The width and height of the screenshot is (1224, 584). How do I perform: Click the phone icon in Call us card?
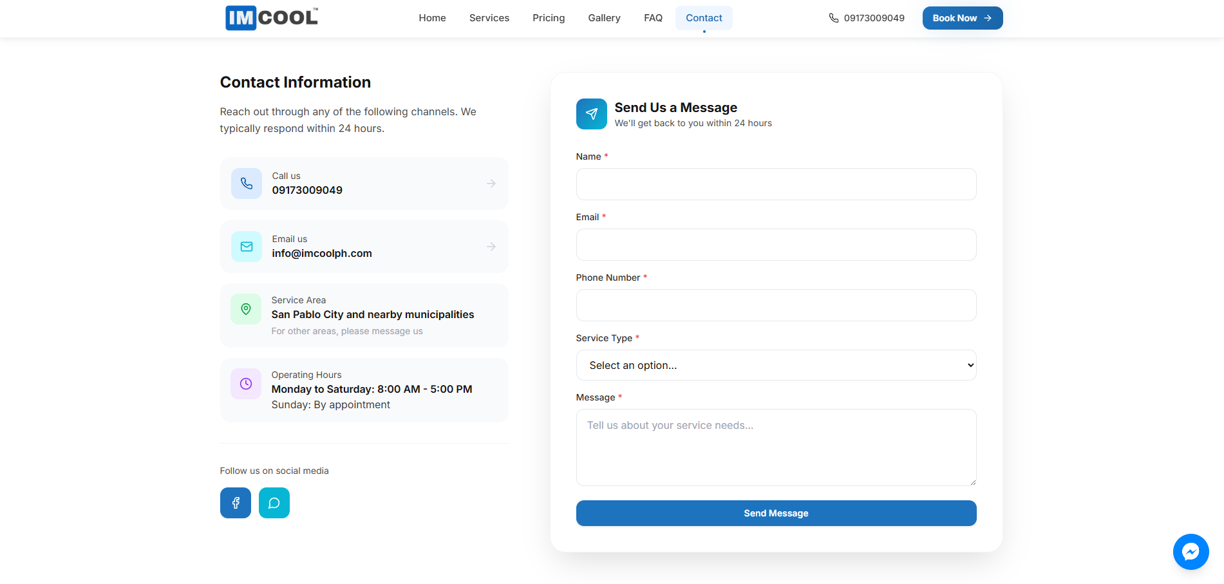point(247,184)
